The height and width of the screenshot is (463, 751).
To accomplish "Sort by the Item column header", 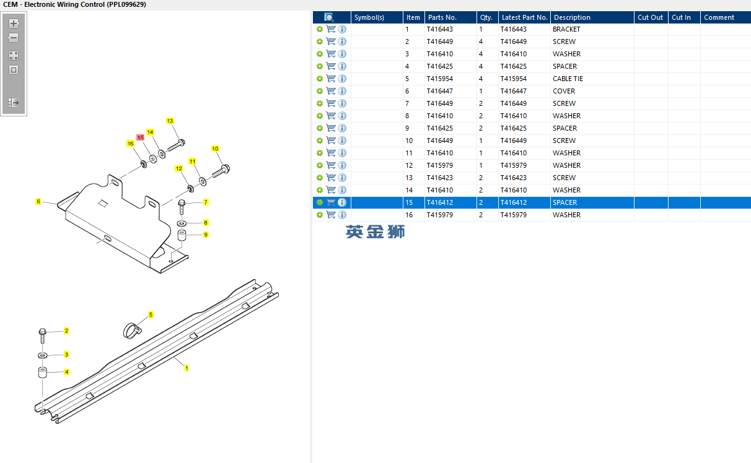I will (413, 17).
